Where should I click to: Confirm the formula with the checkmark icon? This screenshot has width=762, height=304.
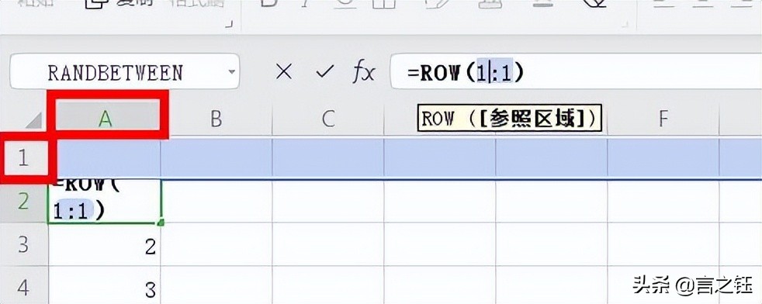coord(324,73)
